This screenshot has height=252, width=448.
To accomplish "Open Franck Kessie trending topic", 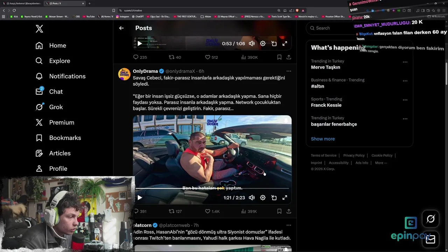I will [326, 105].
